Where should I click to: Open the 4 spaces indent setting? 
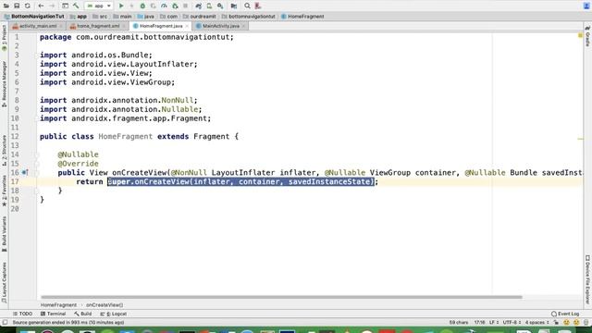coord(536,323)
